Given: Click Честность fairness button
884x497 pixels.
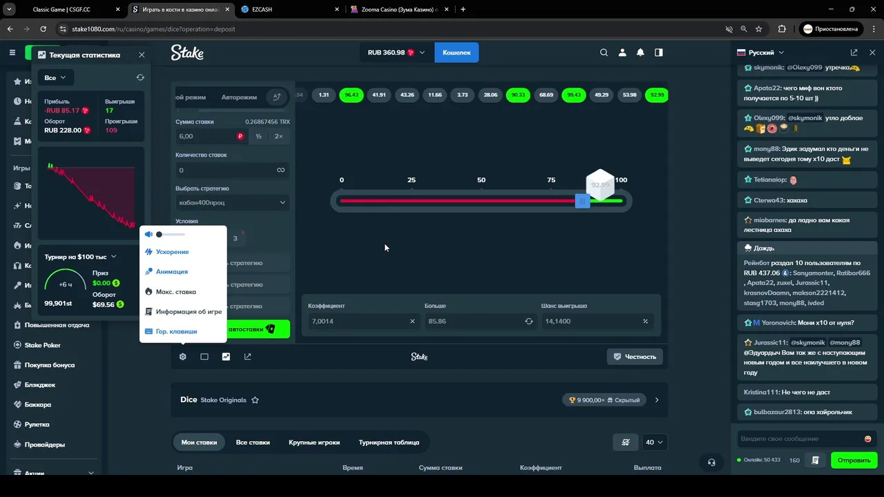Looking at the screenshot, I should [x=635, y=357].
